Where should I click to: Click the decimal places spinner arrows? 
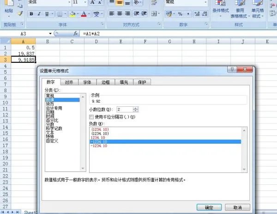[x=135, y=110]
